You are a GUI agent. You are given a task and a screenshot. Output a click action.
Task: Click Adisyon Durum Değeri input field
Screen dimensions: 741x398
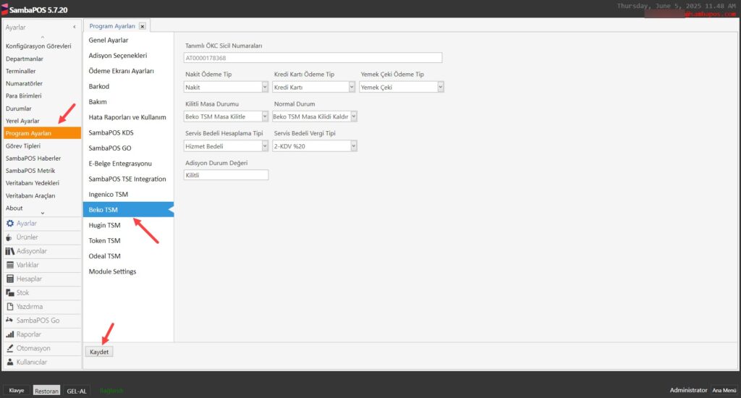[x=226, y=175]
